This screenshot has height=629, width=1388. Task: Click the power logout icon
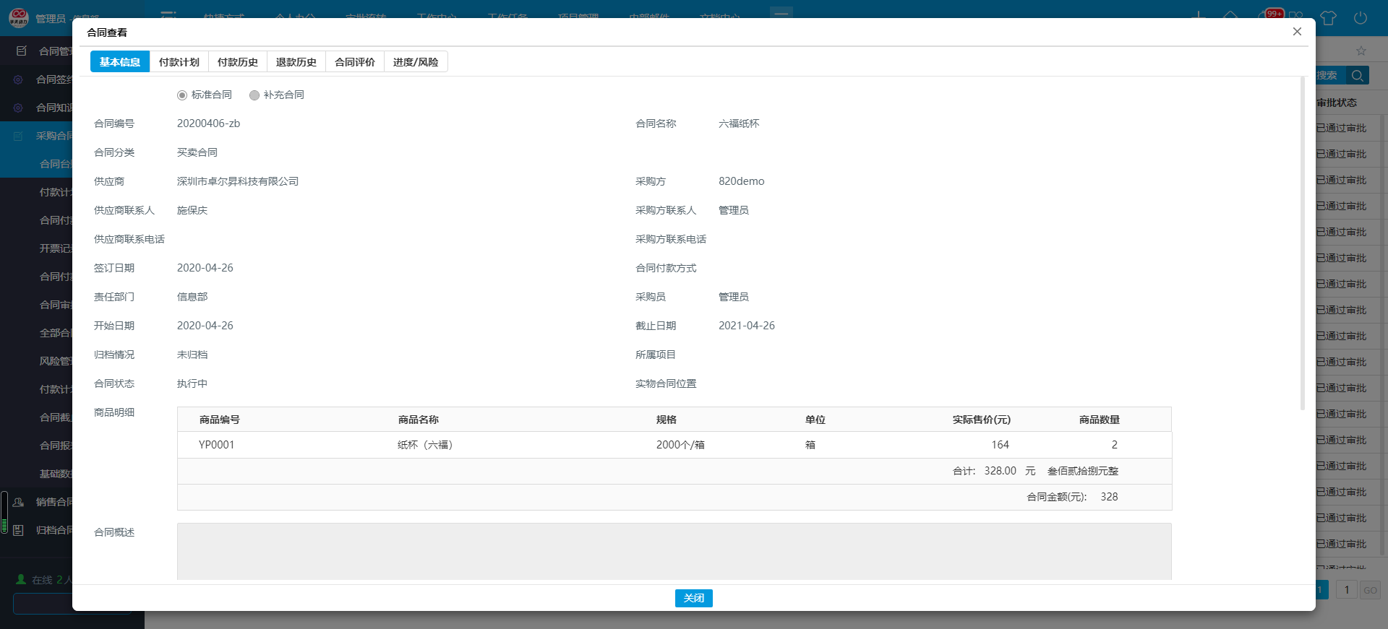pos(1360,18)
